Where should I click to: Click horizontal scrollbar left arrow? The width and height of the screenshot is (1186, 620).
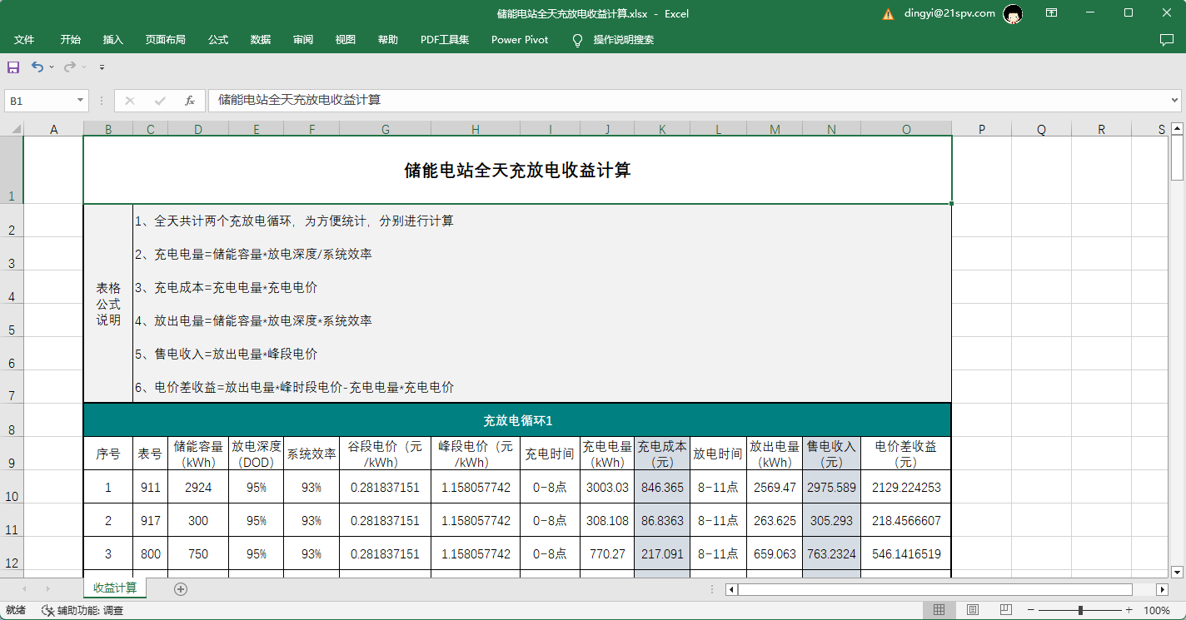click(731, 589)
